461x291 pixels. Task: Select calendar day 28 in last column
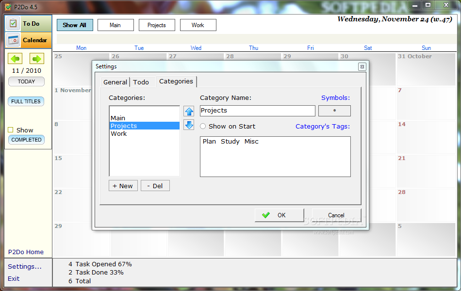pos(426,205)
